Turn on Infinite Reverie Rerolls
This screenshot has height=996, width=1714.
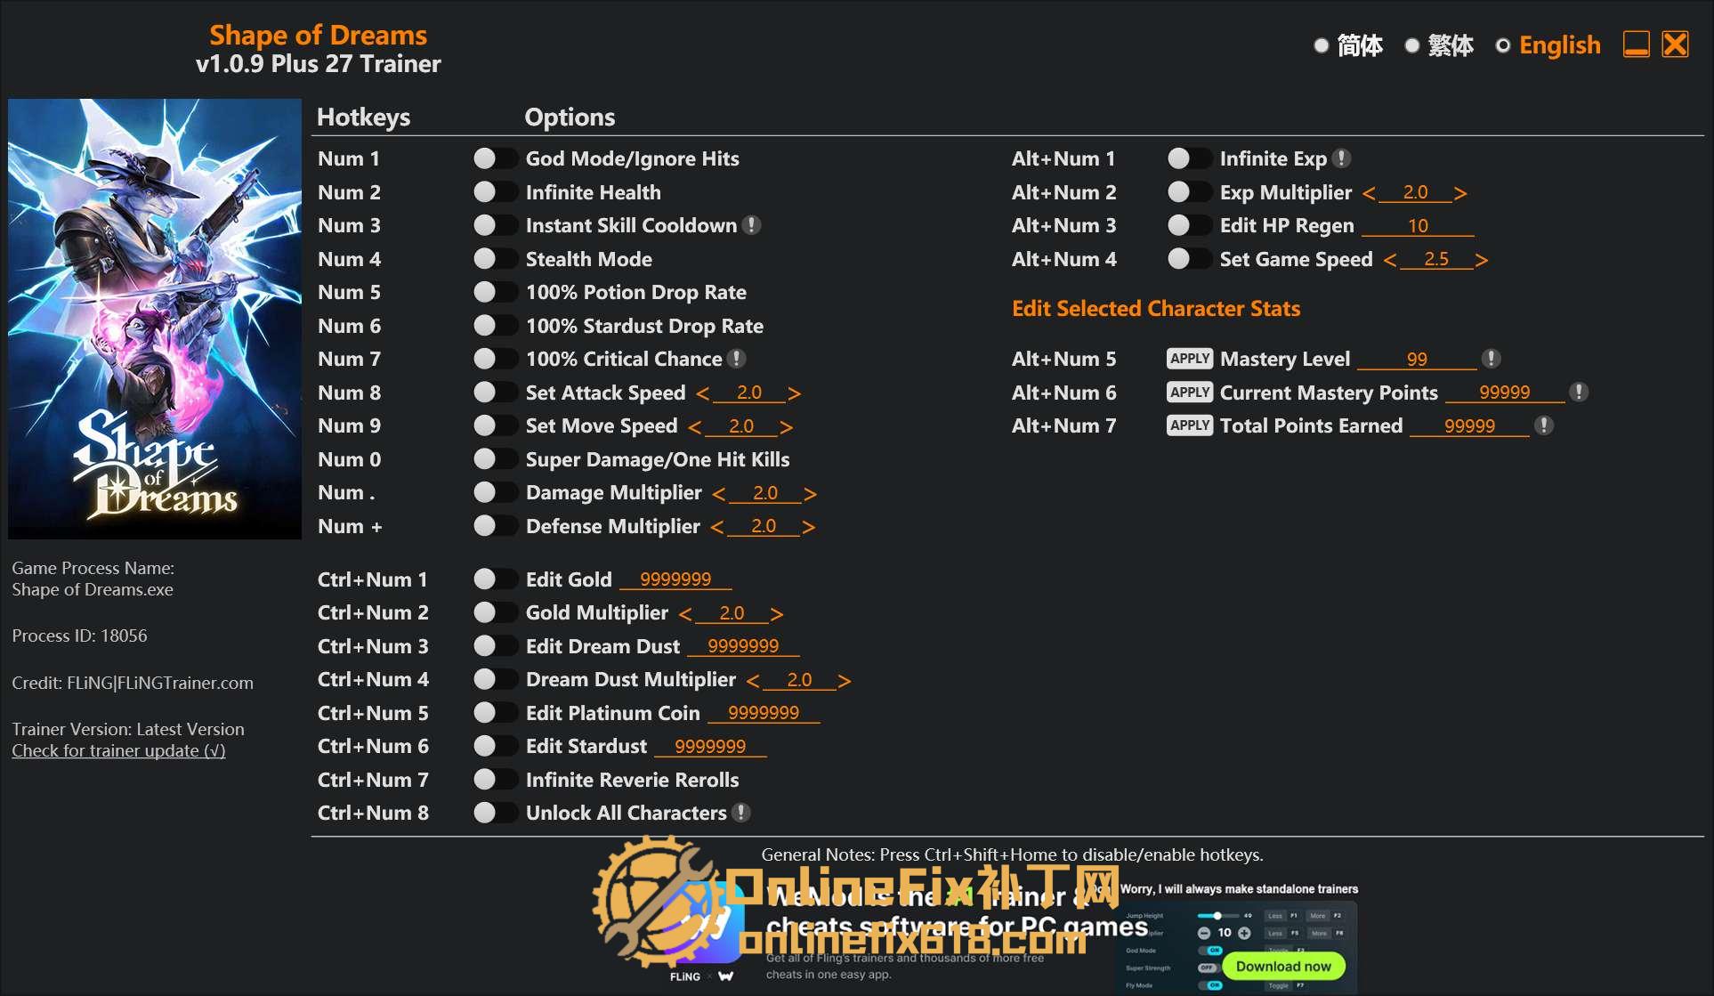coord(495,780)
